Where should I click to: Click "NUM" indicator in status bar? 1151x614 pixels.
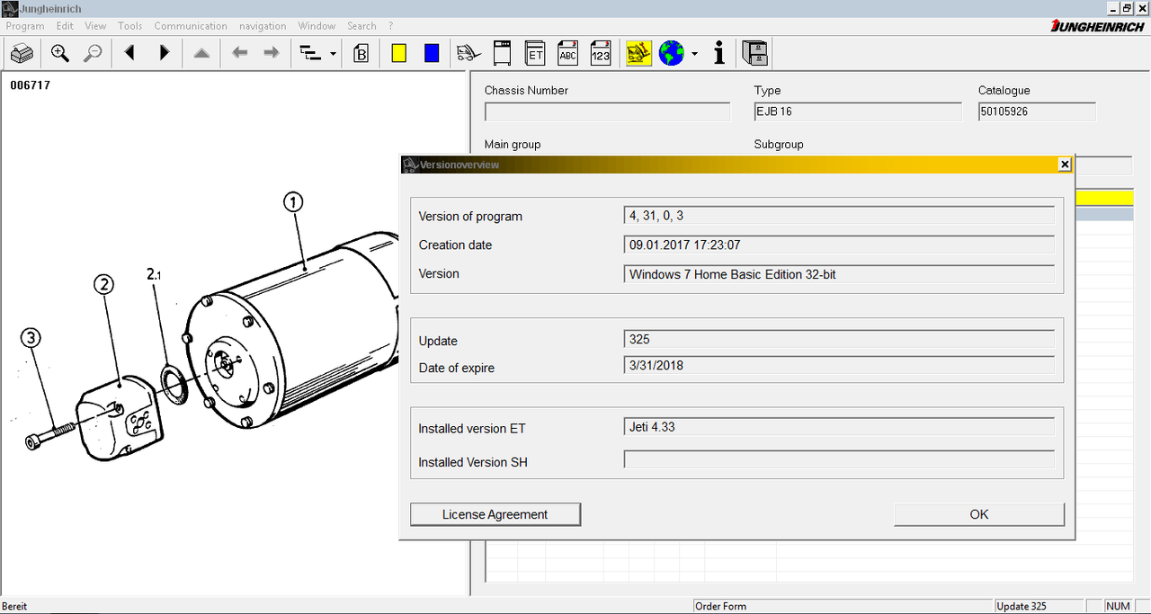[1118, 606]
